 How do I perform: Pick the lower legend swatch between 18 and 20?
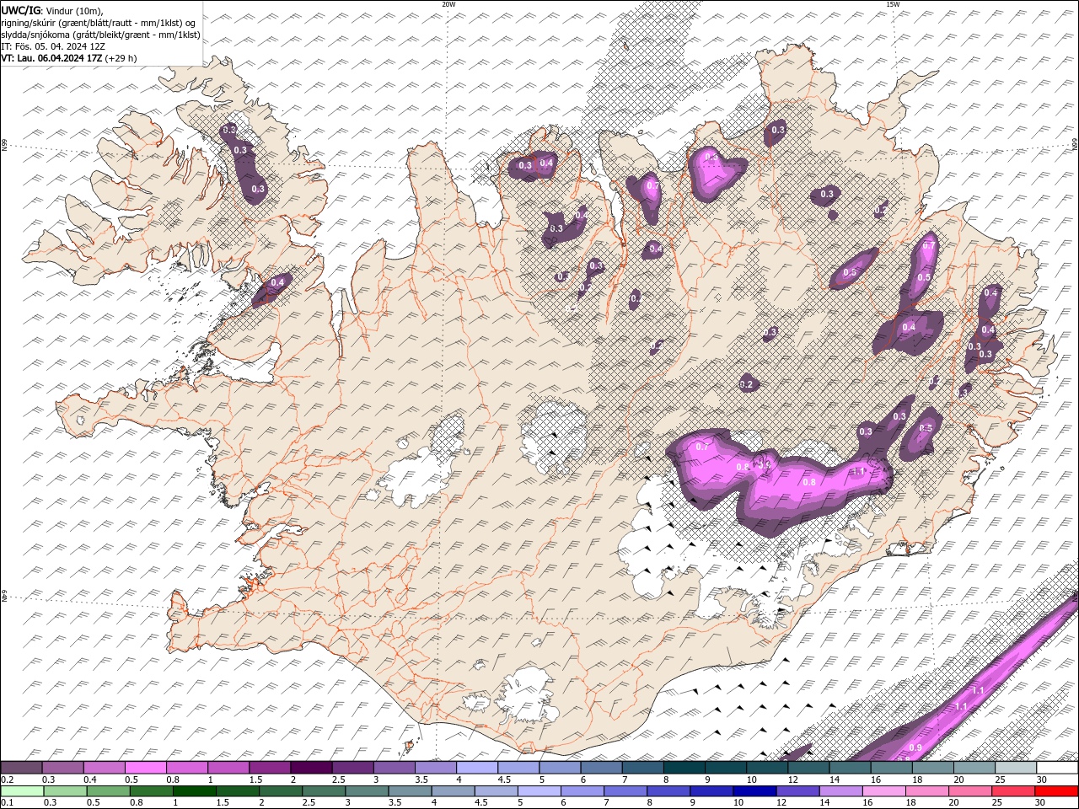point(927,791)
